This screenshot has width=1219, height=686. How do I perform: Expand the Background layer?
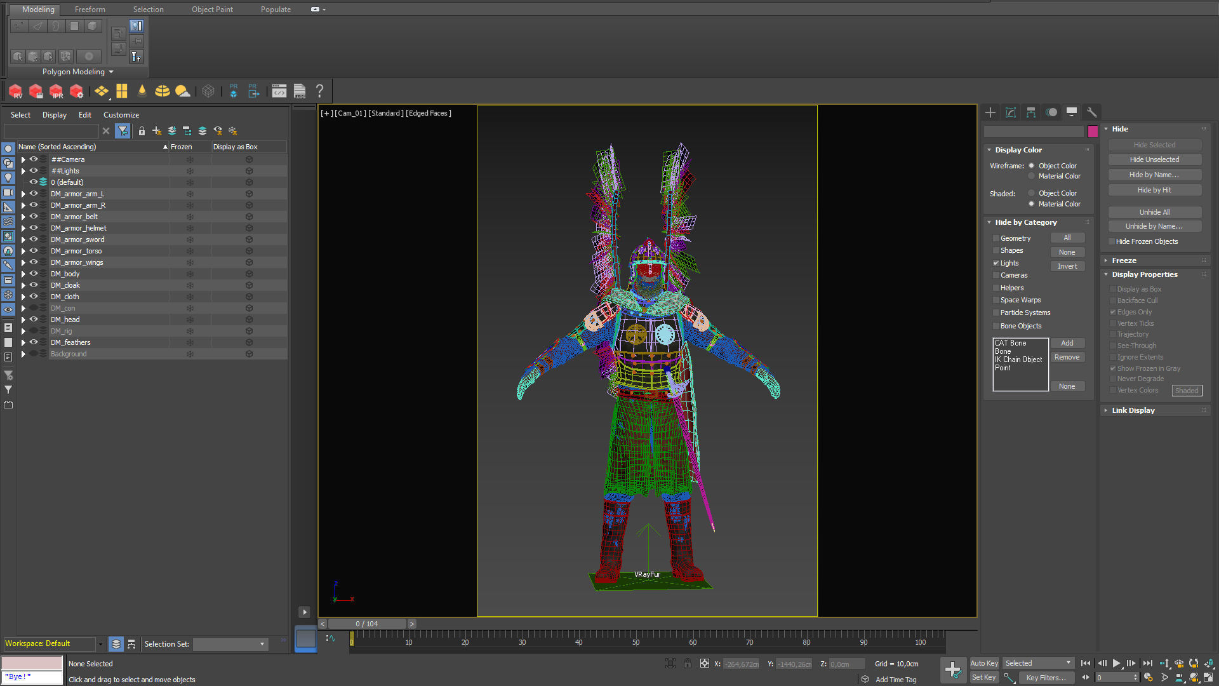pyautogui.click(x=23, y=354)
